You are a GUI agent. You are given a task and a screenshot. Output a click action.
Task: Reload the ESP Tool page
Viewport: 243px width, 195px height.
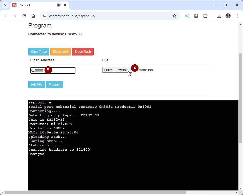(x=24, y=16)
